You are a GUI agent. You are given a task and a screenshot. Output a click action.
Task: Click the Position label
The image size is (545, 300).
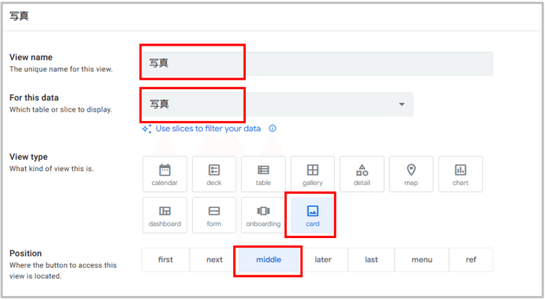point(25,253)
